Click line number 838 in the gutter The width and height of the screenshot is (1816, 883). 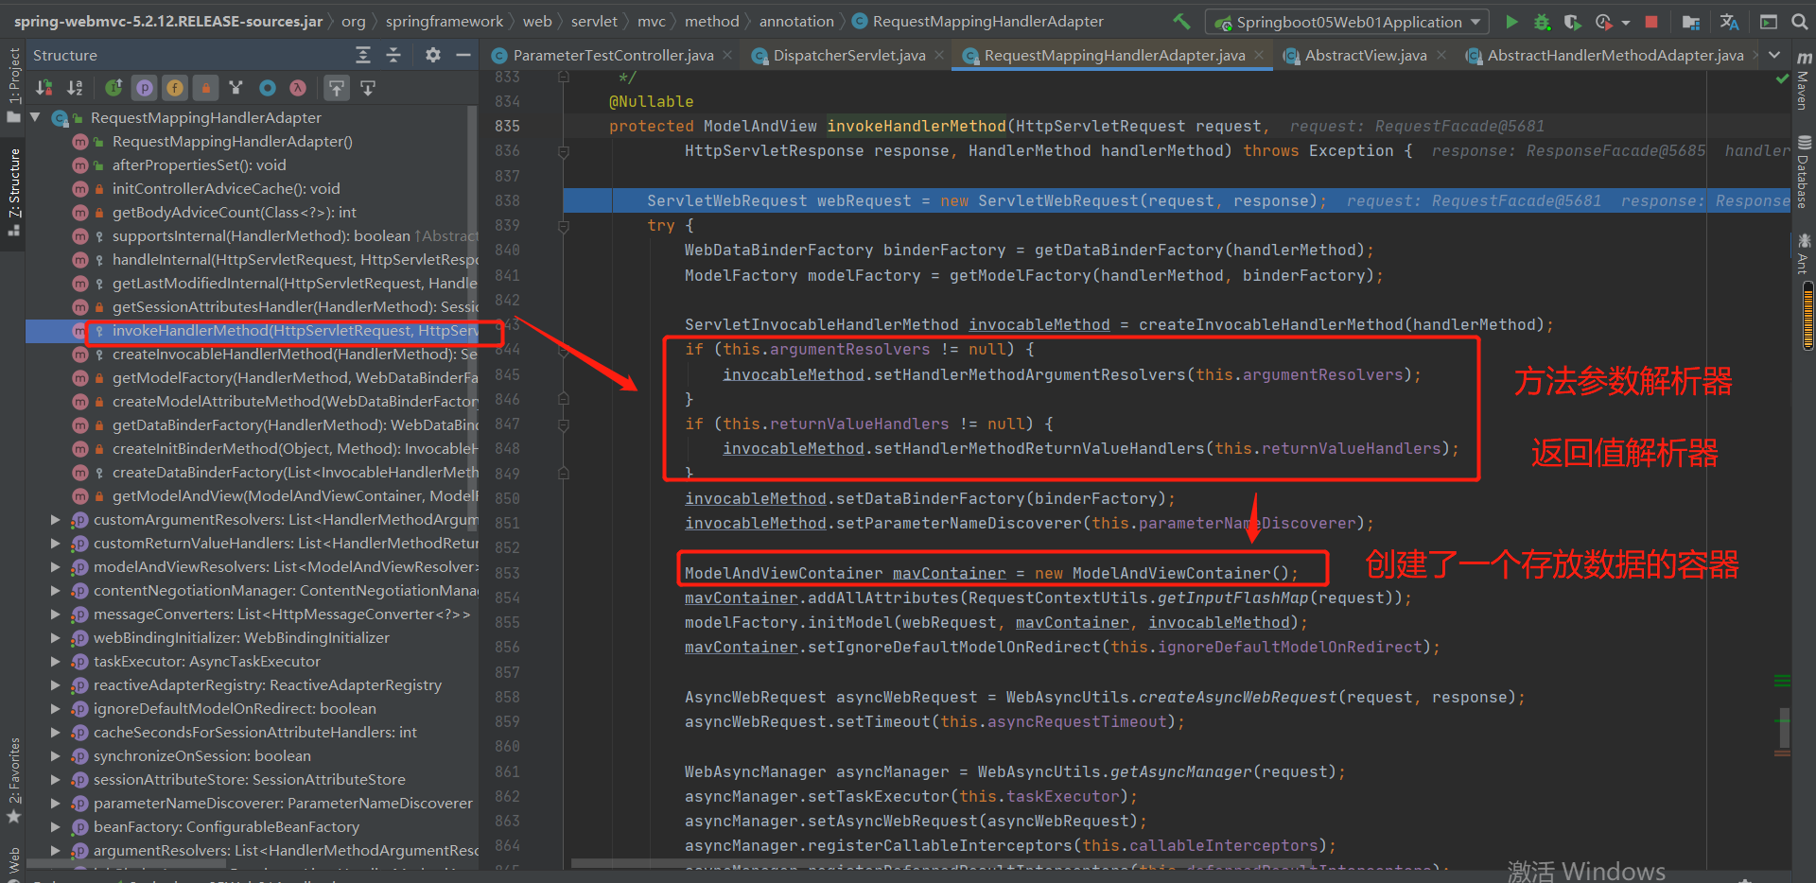click(x=507, y=200)
